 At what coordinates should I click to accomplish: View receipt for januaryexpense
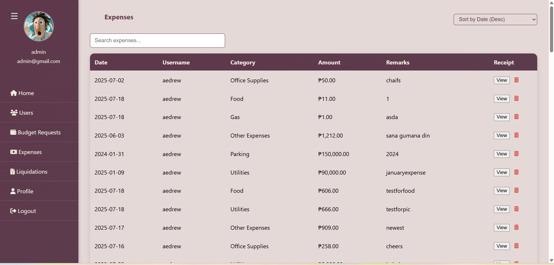click(x=502, y=173)
